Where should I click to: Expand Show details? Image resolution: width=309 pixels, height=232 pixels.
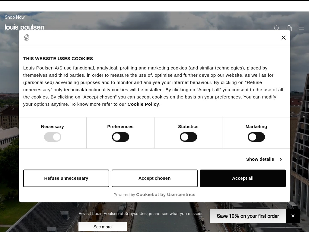coord(264,159)
